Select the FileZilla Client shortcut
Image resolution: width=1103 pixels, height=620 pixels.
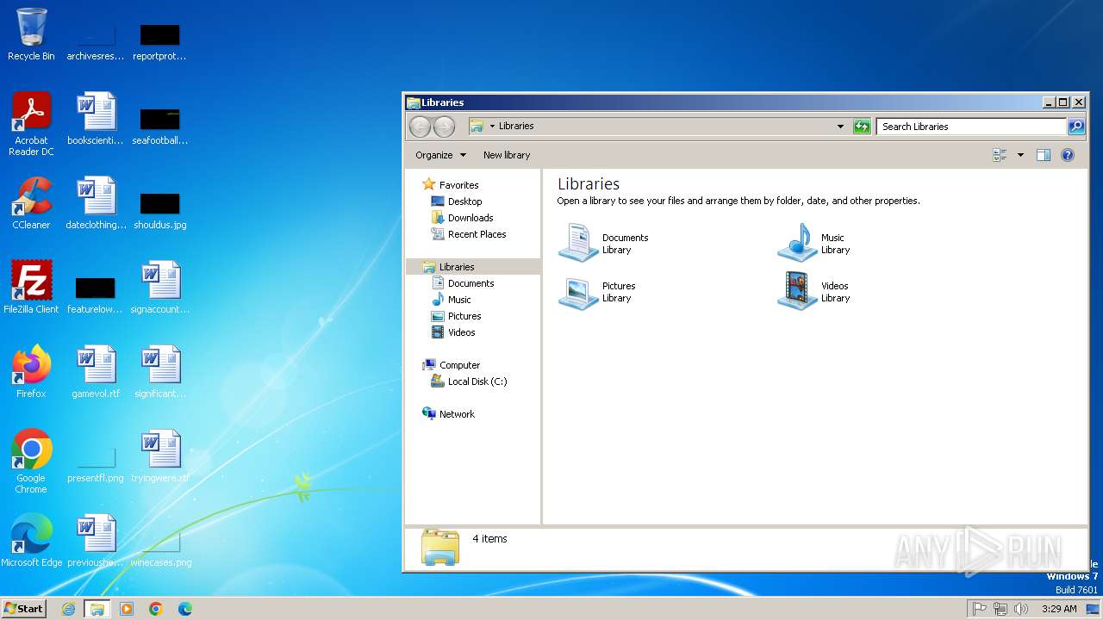click(x=31, y=288)
